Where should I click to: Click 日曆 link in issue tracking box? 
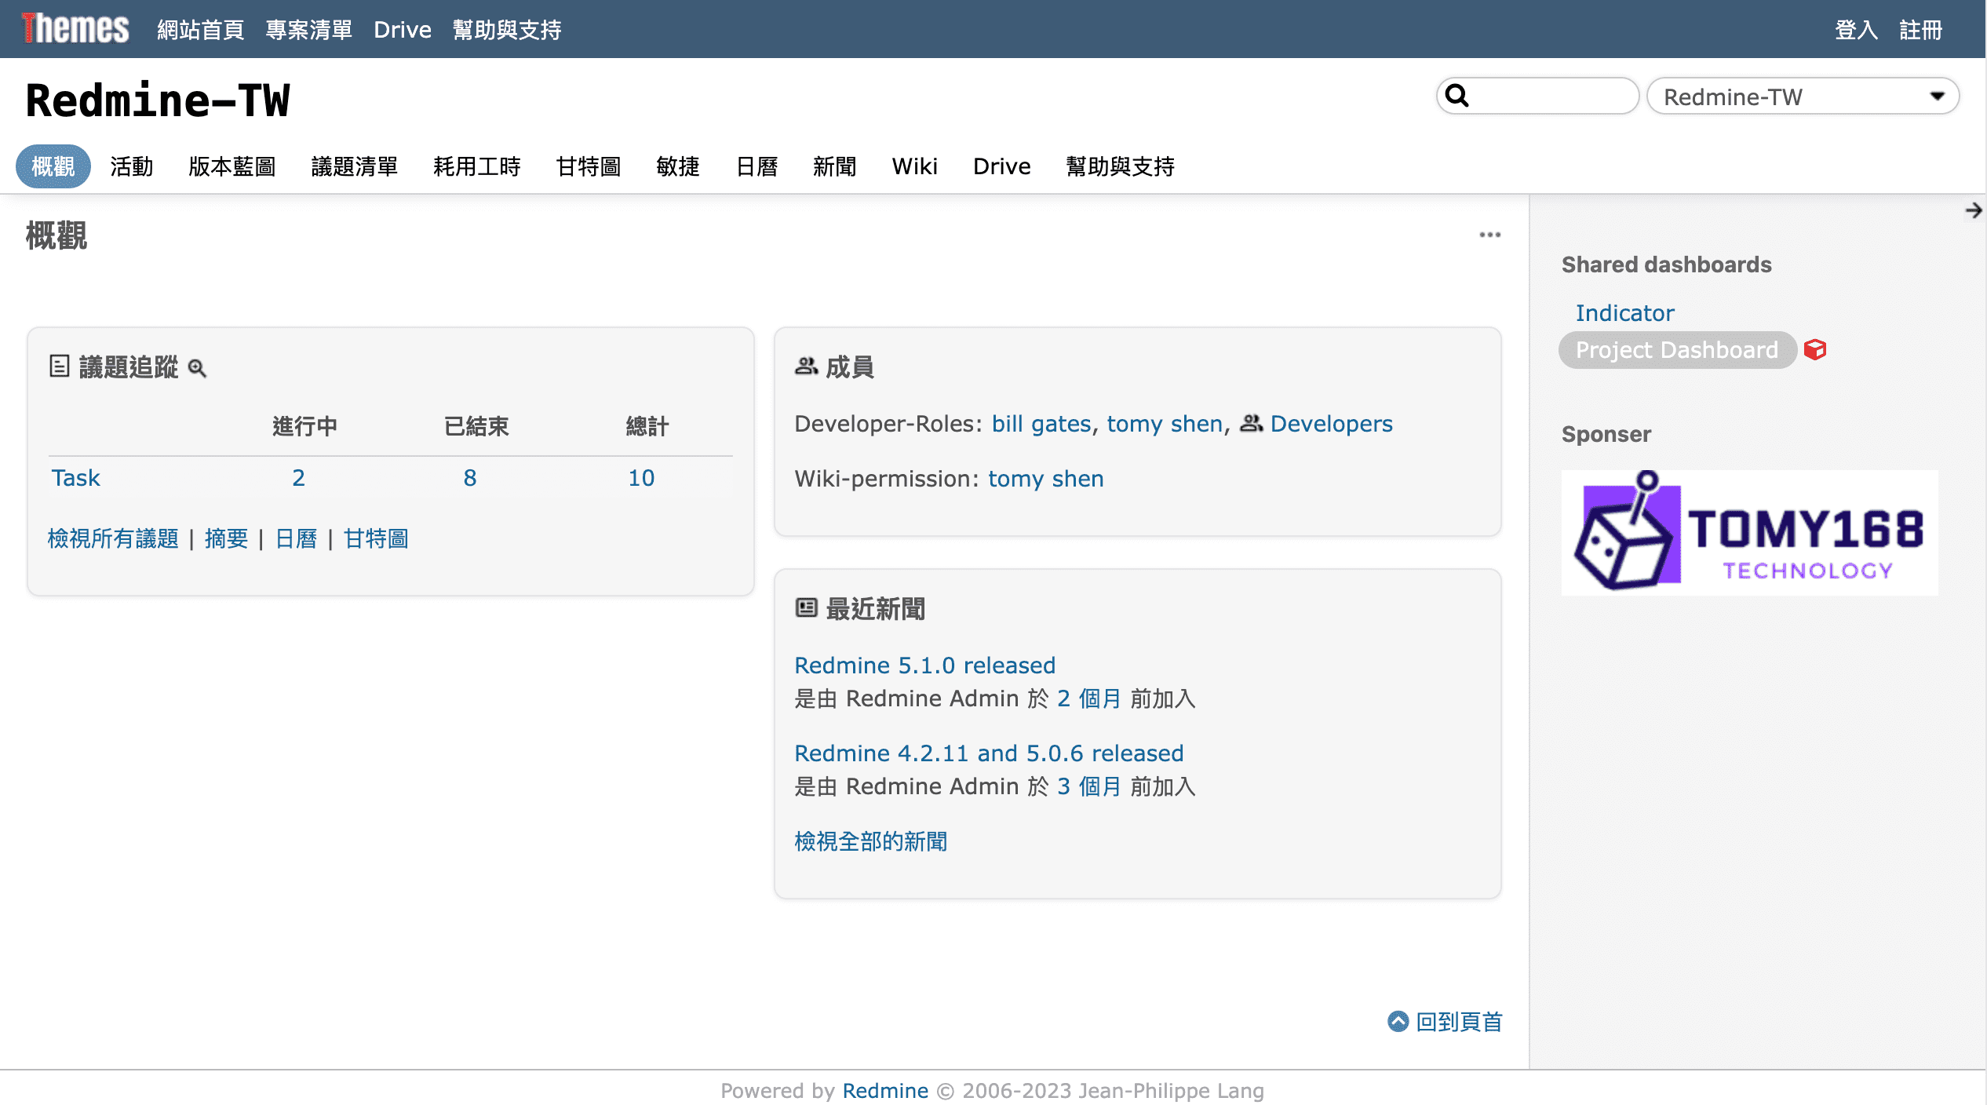point(296,538)
